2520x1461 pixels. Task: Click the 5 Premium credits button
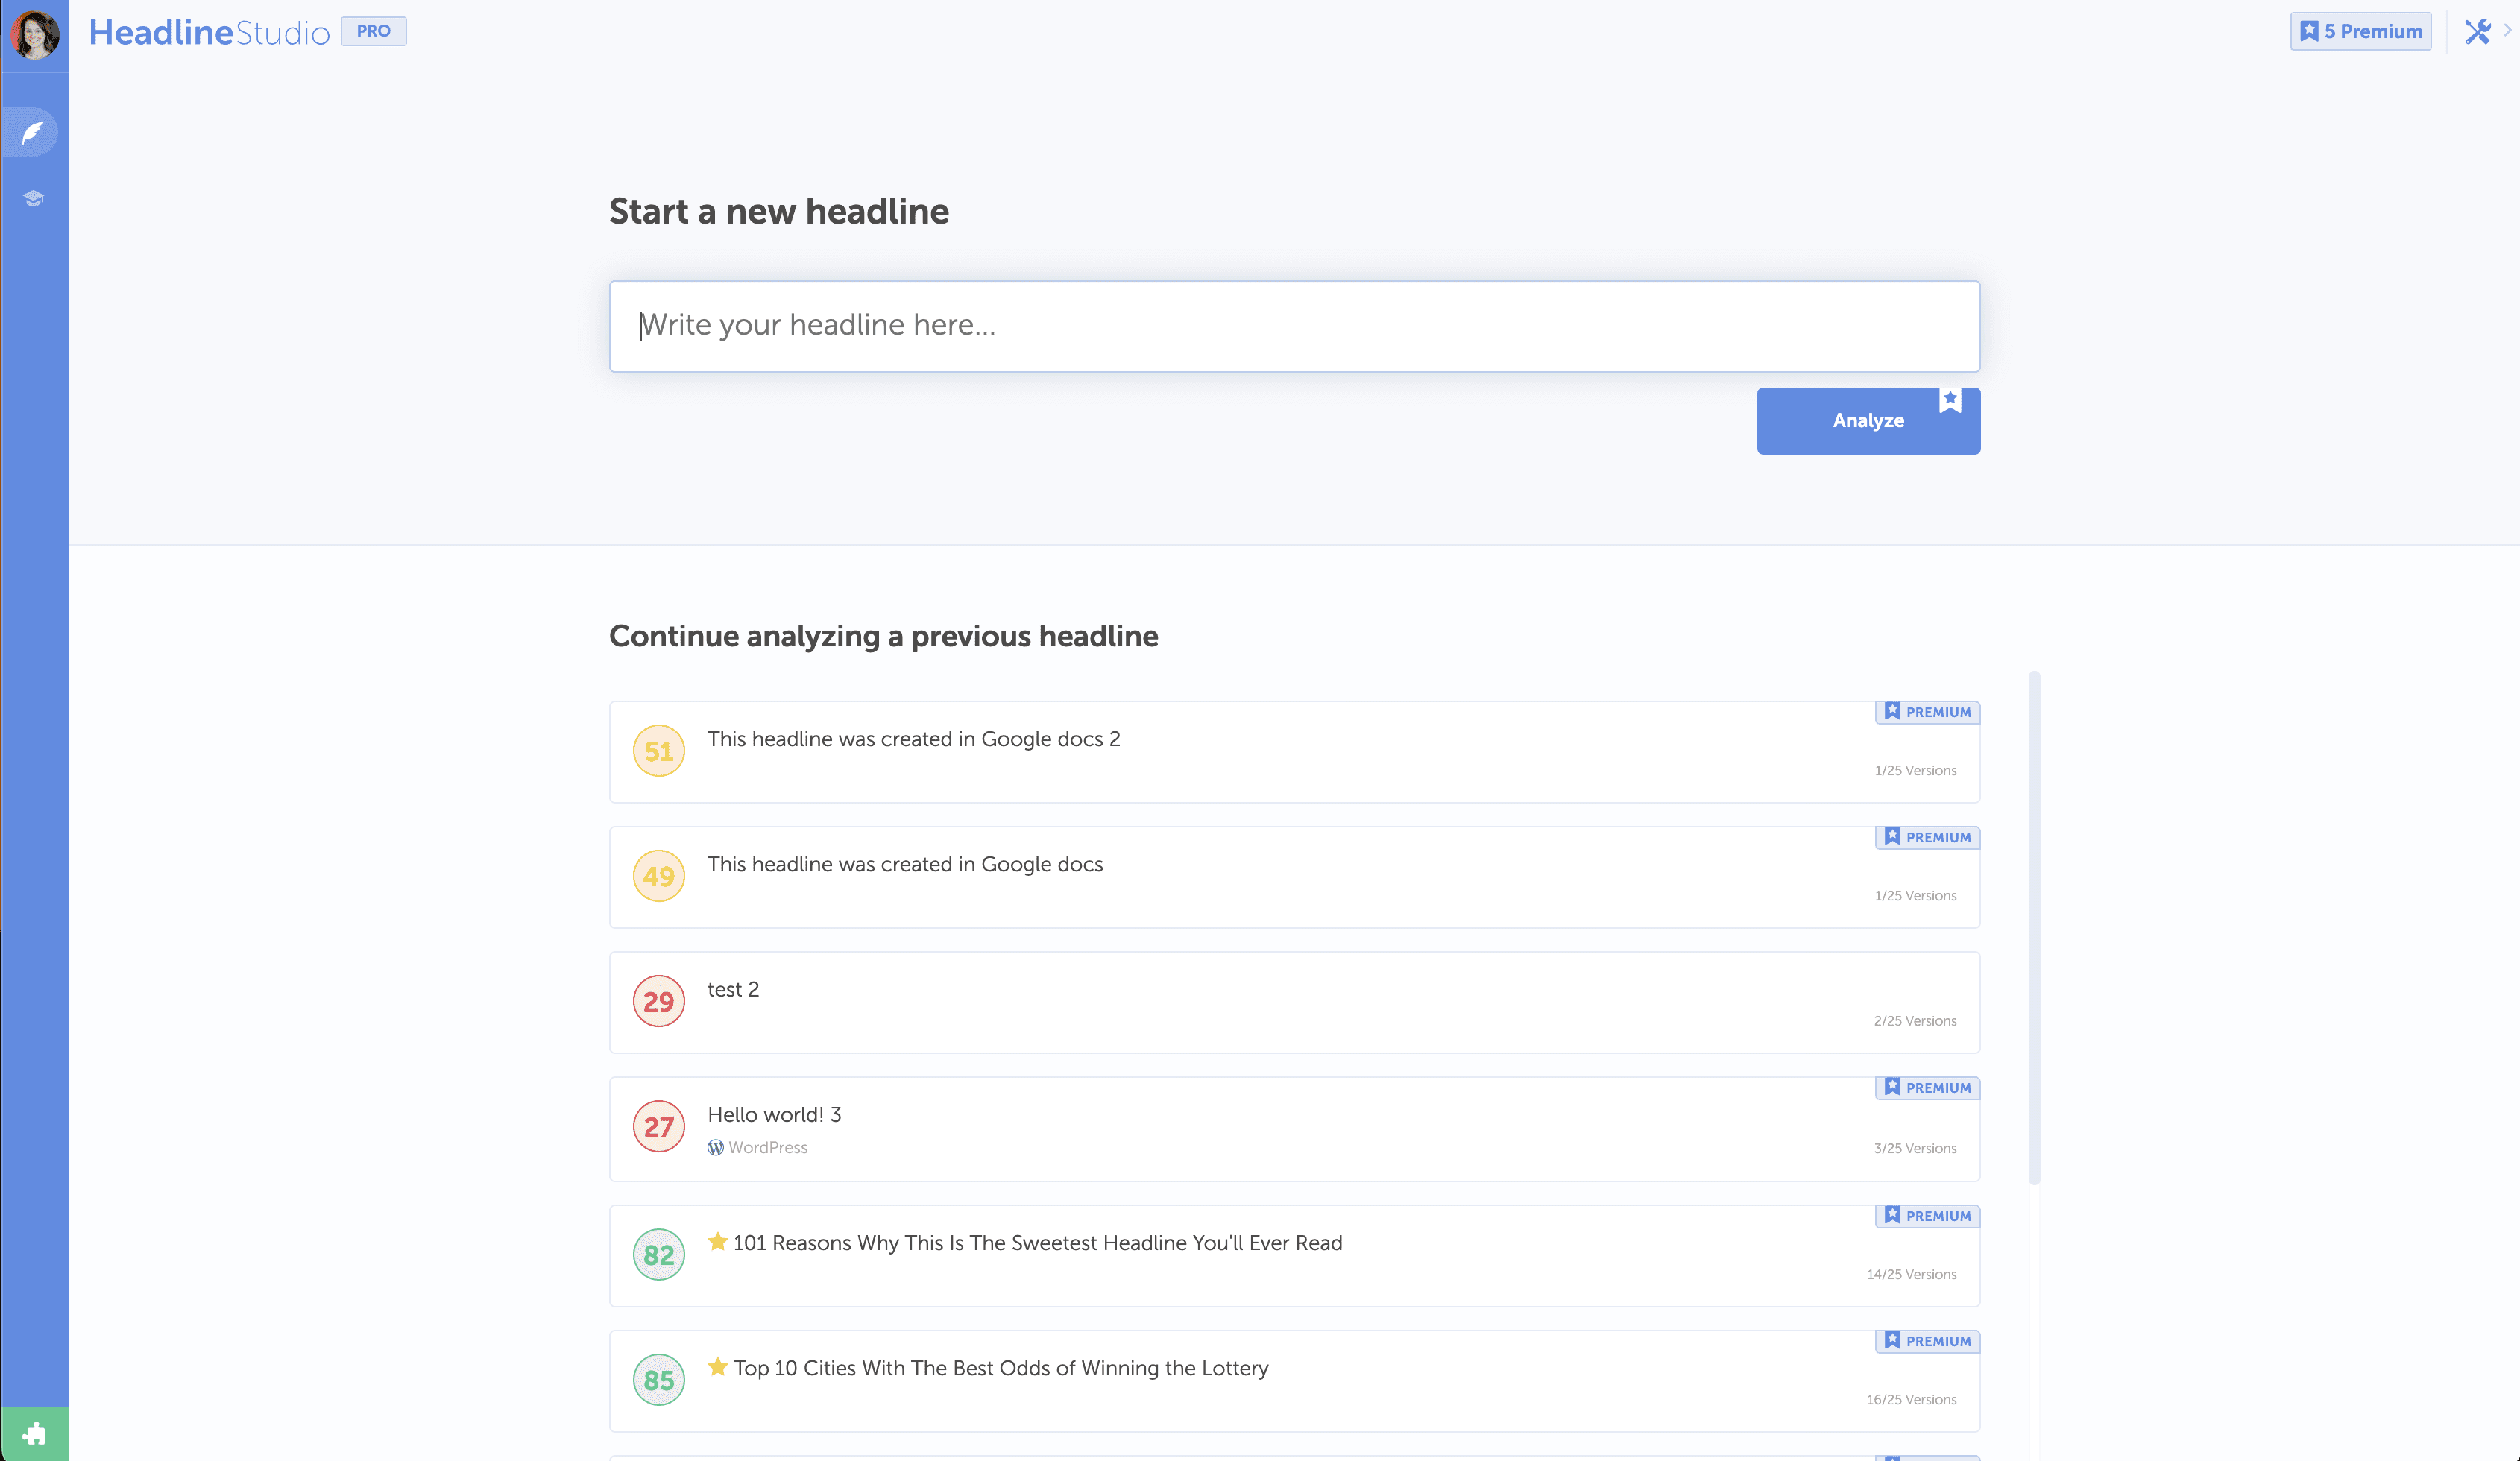tap(2360, 31)
